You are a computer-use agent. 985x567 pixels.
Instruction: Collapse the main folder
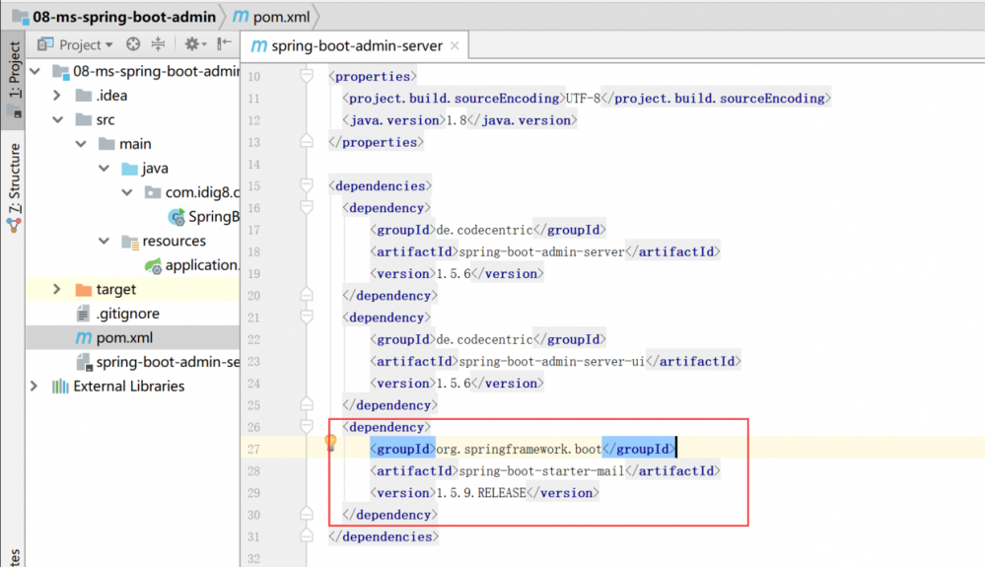pos(81,144)
